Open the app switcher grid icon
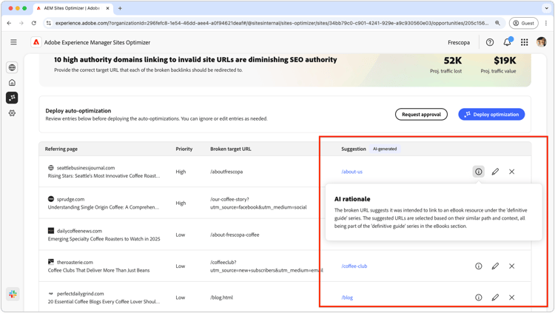This screenshot has height=313, width=555. (x=524, y=42)
